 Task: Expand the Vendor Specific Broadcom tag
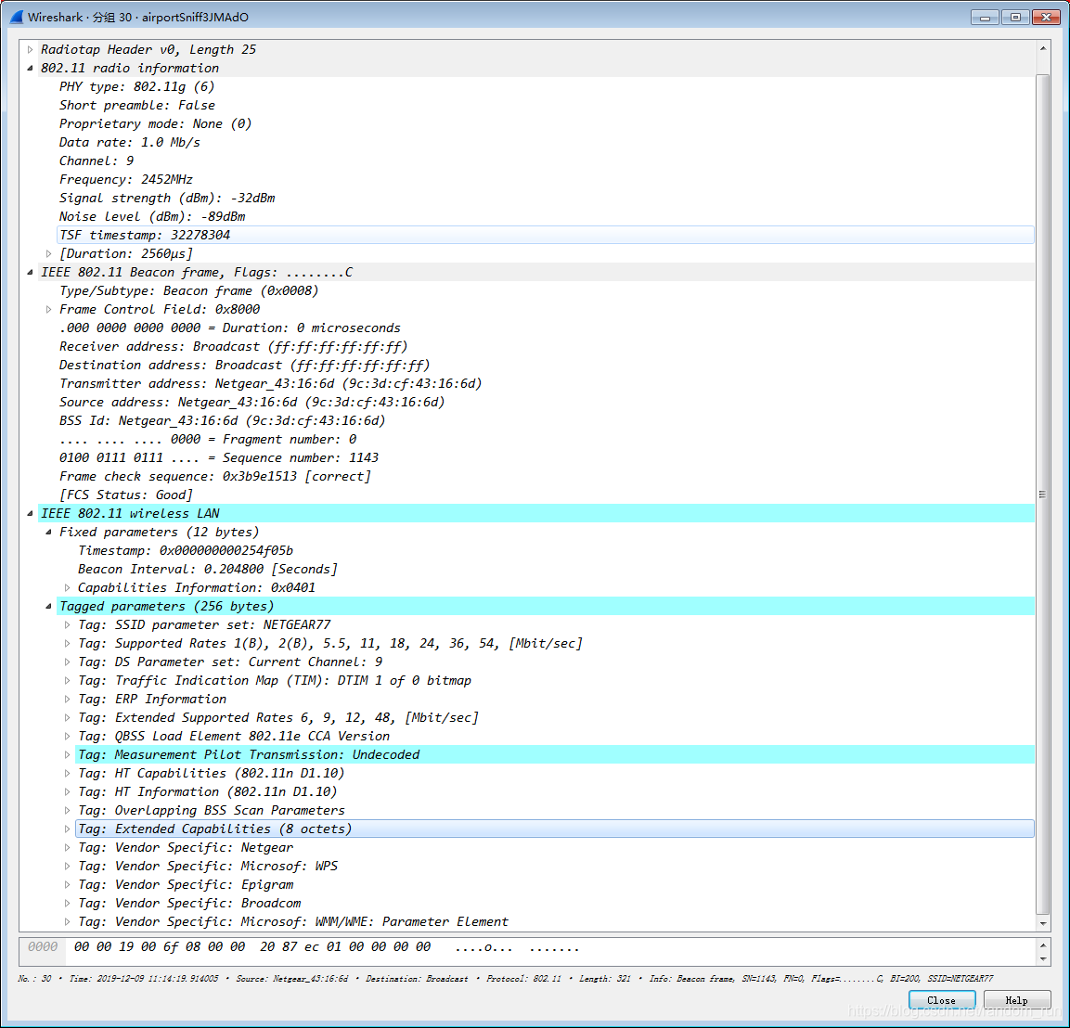click(67, 903)
